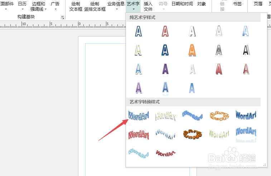
Task: Collapse the 艺术字 gallery dropdown
Action: tap(133, 6)
